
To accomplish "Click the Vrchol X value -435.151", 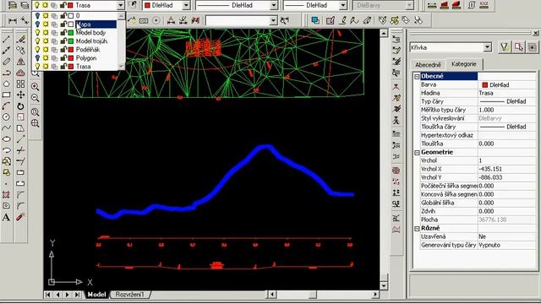I will click(x=506, y=169).
